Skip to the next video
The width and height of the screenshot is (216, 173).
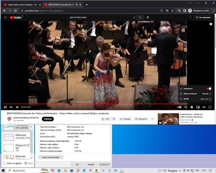[x=11, y=107]
